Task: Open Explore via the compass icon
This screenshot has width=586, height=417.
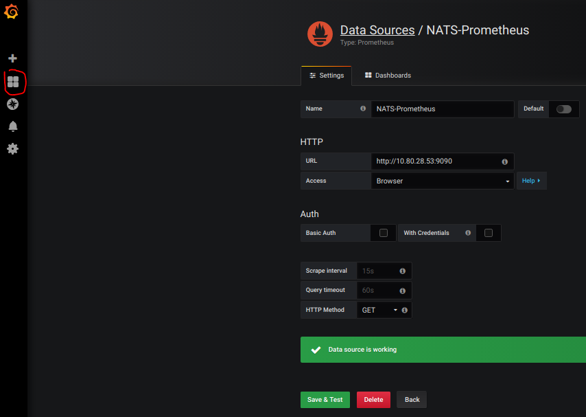Action: (x=14, y=104)
